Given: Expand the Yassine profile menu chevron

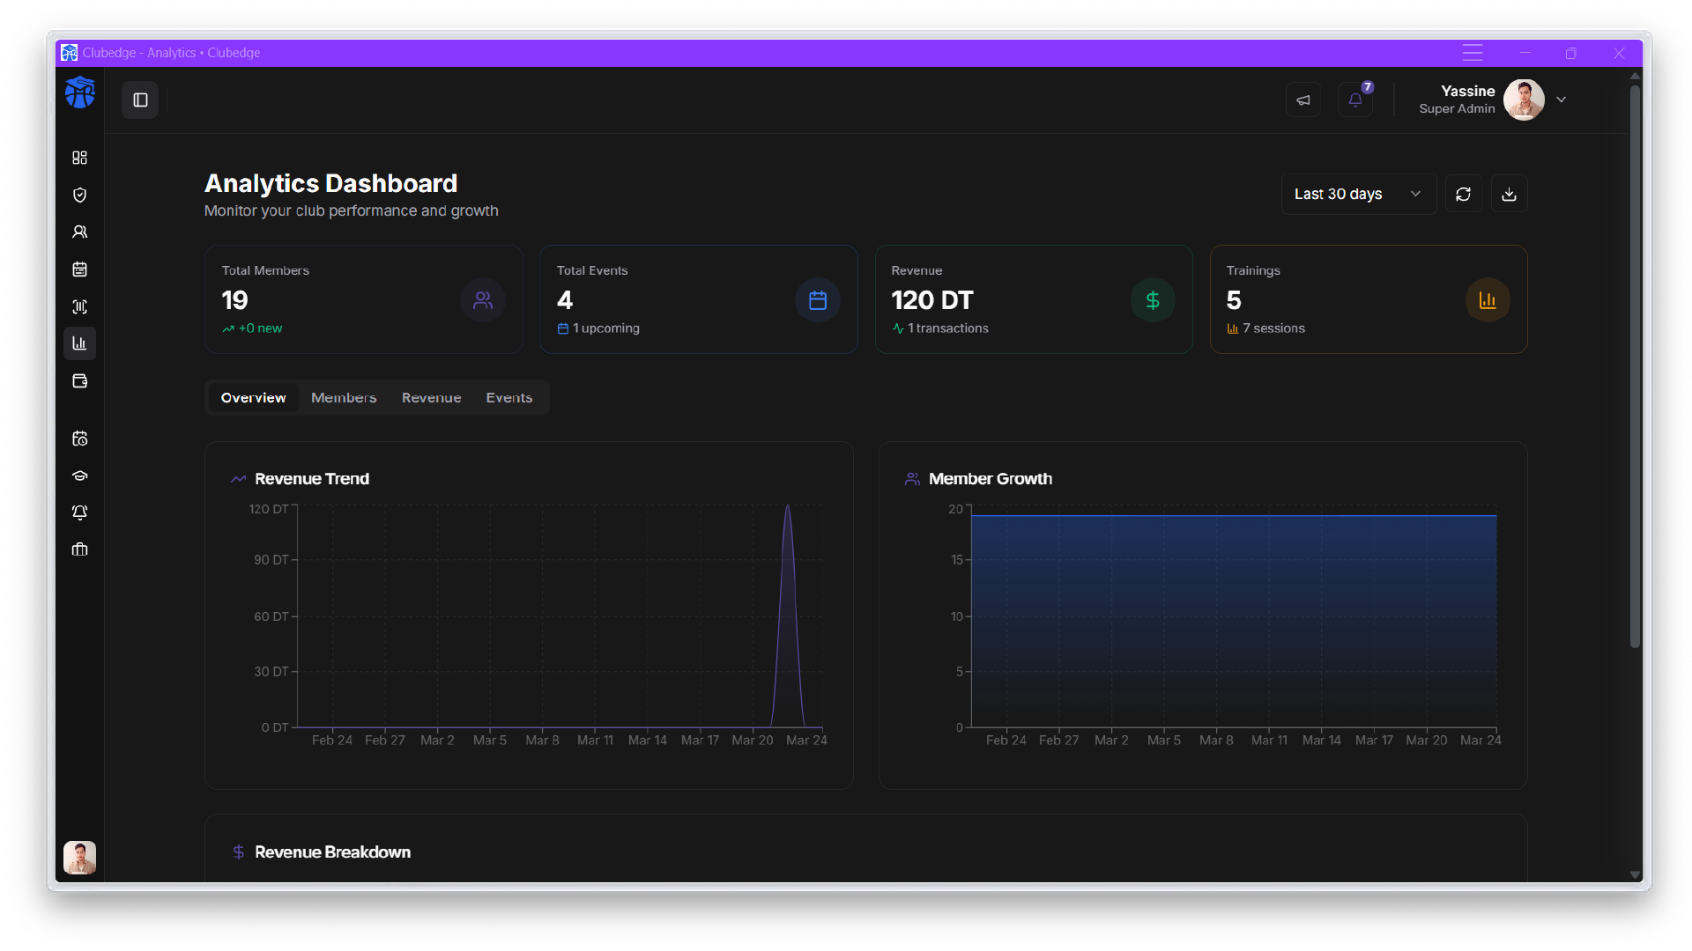Looking at the screenshot, I should [1561, 100].
